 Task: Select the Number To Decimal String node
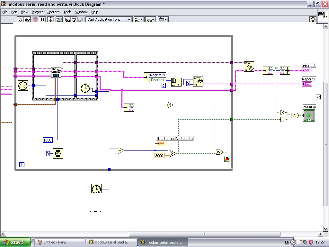[x=198, y=81]
